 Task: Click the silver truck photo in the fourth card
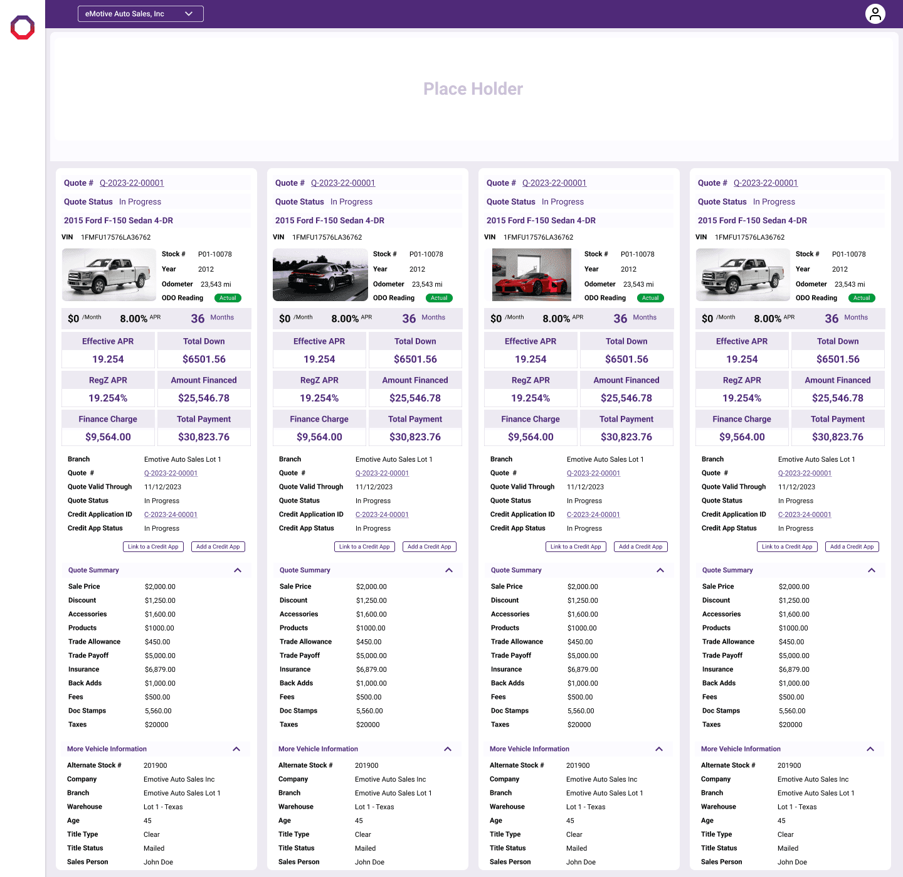(743, 275)
